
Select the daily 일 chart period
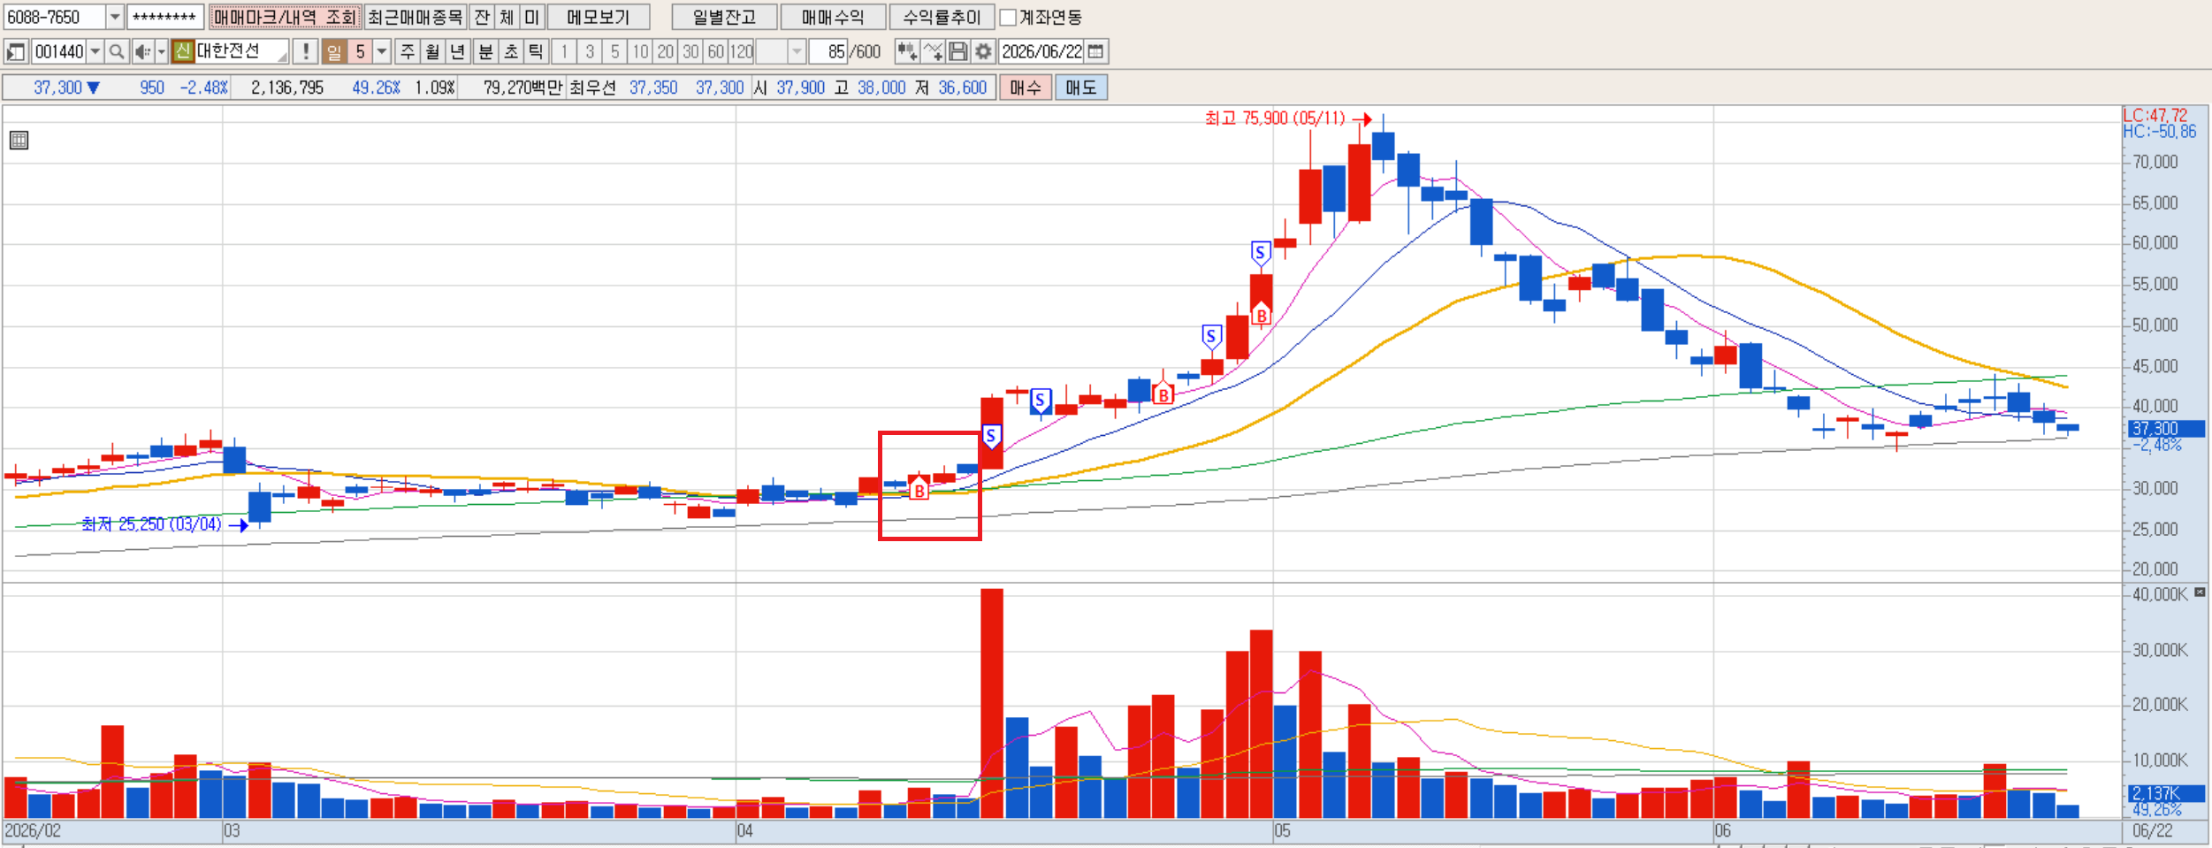click(334, 52)
